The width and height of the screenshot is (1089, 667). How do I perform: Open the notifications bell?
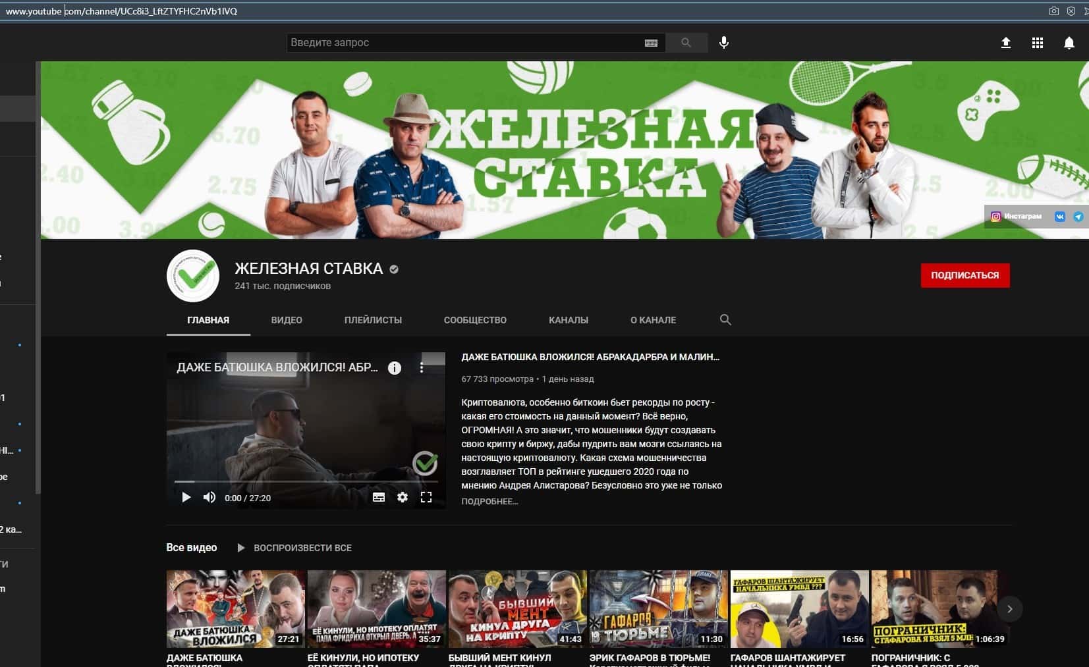1069,43
